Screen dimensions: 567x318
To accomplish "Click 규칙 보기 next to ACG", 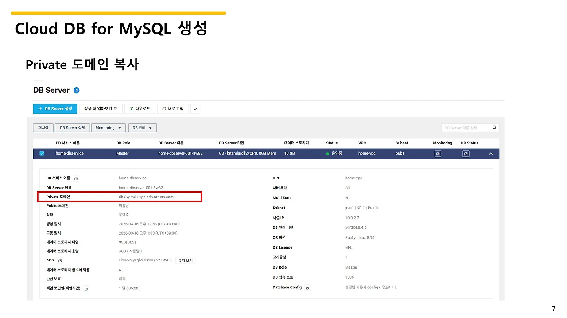I will pyautogui.click(x=185, y=260).
